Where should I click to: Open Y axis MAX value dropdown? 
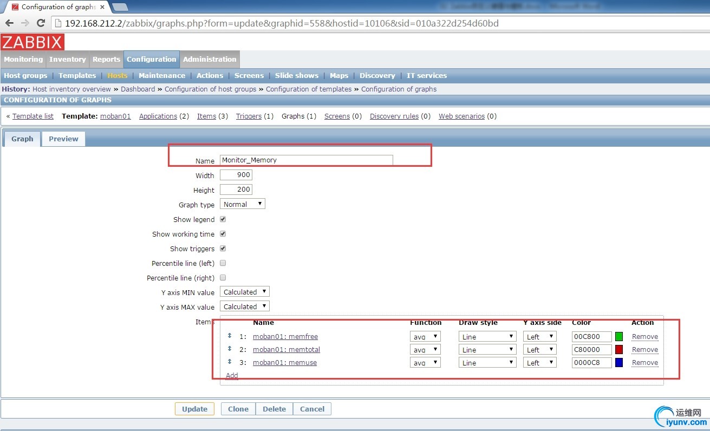tap(245, 306)
